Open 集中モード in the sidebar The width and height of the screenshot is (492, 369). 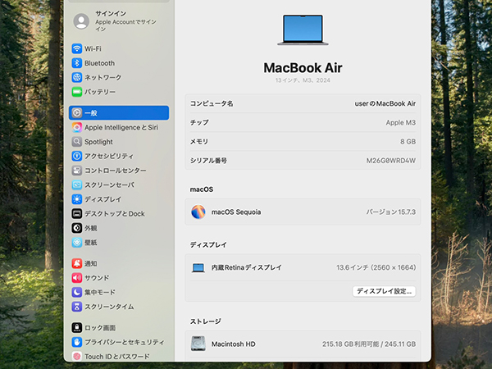click(99, 292)
